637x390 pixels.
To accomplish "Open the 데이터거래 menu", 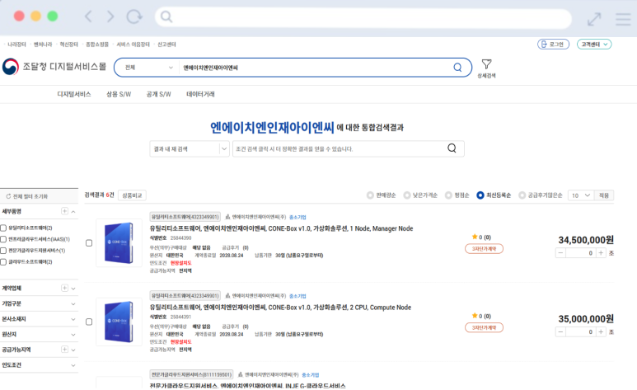I will (x=200, y=94).
